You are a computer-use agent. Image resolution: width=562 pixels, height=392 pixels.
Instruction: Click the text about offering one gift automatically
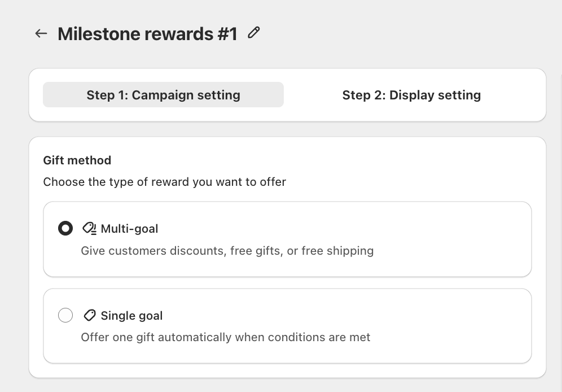226,337
